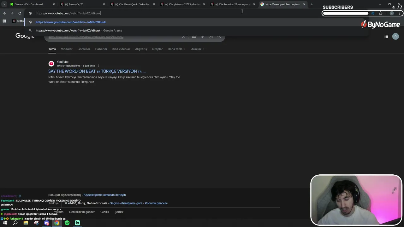Open Geçmiş etkinliğinize göre link
The image size is (404, 227).
coord(126,203)
